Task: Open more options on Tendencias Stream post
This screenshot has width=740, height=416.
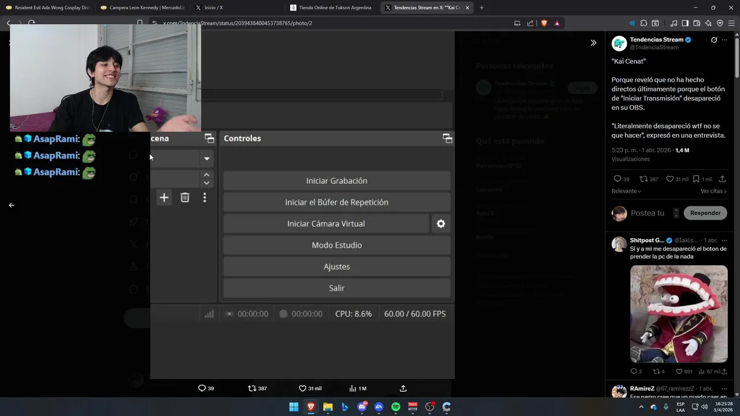Action: [724, 40]
